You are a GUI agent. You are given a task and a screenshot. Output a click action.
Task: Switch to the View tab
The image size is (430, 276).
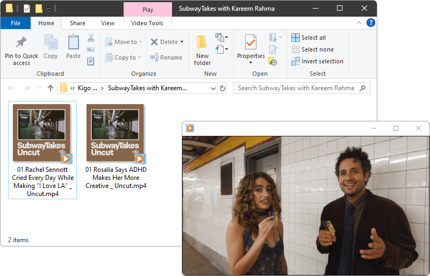(108, 23)
